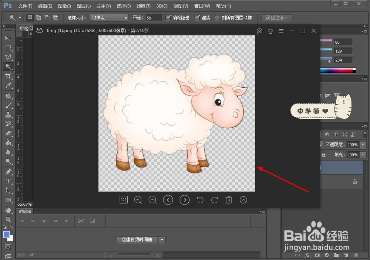
Task: Go to previous image in viewer
Action: click(x=168, y=200)
